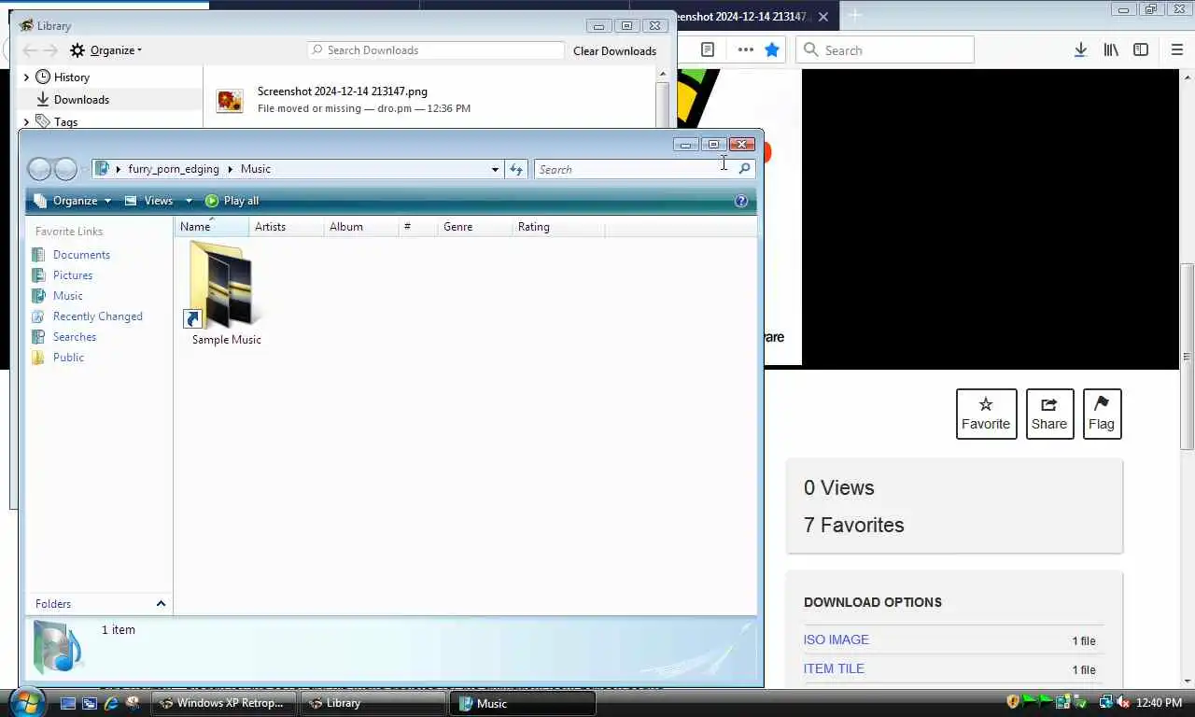Click the blue bookmark star in Firefox
1195x717 pixels.
(x=772, y=49)
